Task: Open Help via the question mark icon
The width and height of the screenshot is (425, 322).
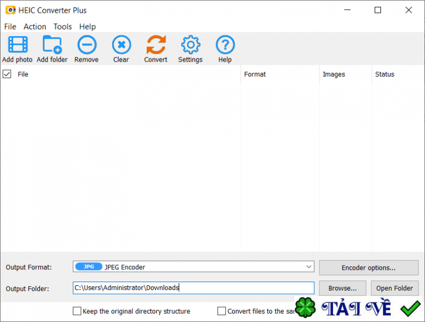Action: (x=225, y=45)
